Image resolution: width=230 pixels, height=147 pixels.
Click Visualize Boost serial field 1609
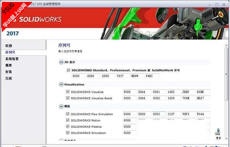point(174,98)
